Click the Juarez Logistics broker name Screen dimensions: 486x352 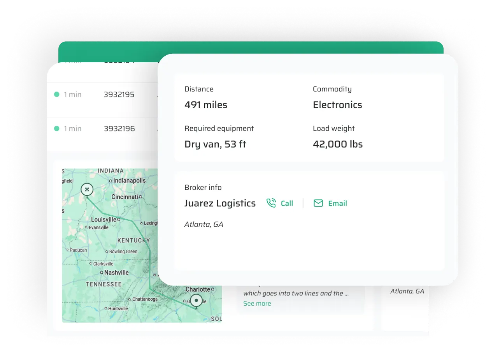coord(220,203)
